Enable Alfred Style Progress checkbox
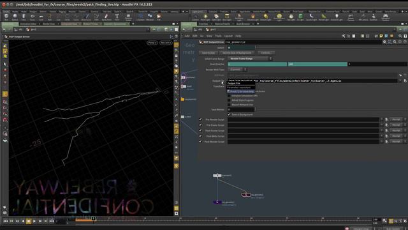 click(229, 100)
